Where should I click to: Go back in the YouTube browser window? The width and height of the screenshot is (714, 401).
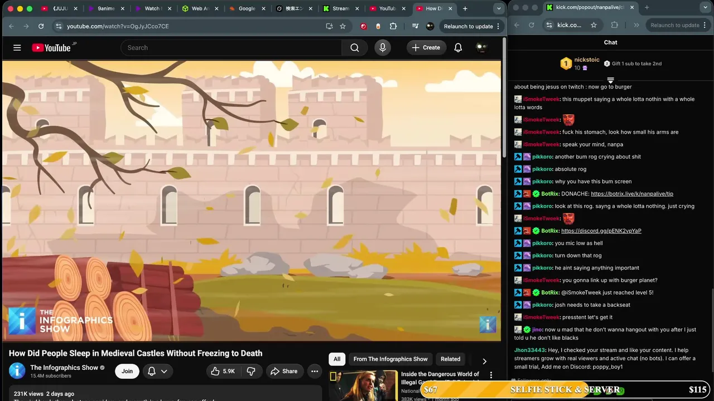pyautogui.click(x=11, y=26)
